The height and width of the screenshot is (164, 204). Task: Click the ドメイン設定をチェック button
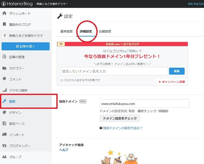click(120, 118)
